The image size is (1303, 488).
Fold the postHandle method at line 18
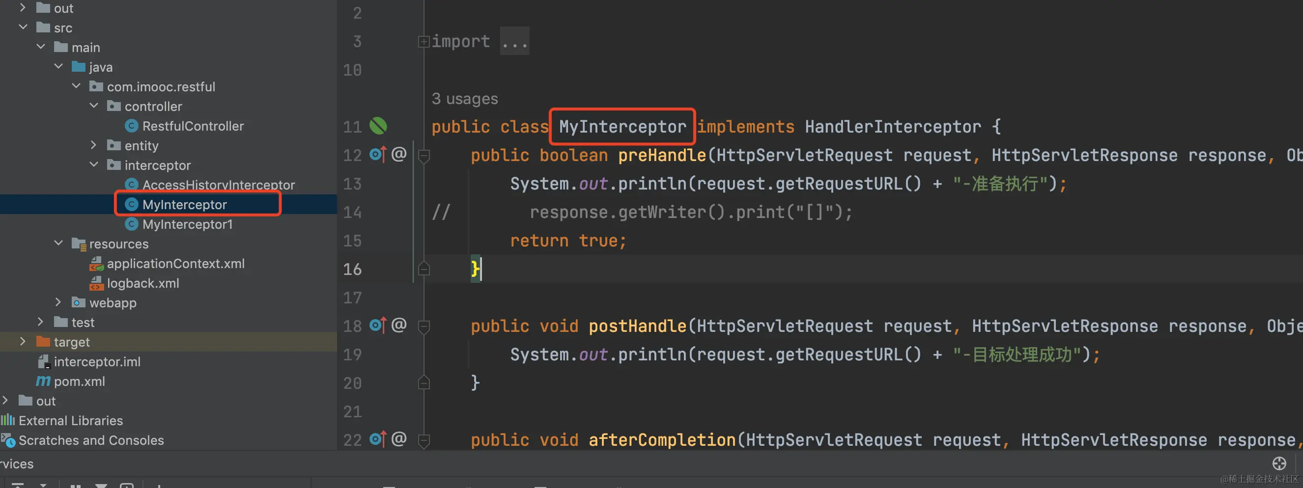[x=424, y=326]
